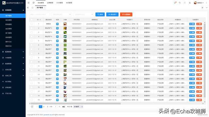Image resolution: width=209 pixels, height=117 pixels.
Task: Expand the 数据管理 sidebar group
Action: [x=13, y=64]
